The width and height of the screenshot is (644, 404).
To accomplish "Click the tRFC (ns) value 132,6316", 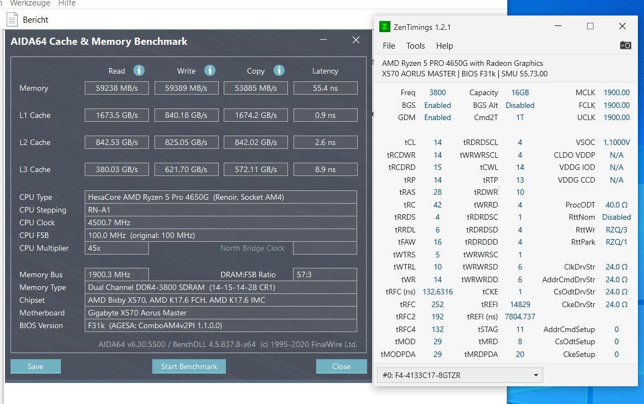I will click(437, 292).
